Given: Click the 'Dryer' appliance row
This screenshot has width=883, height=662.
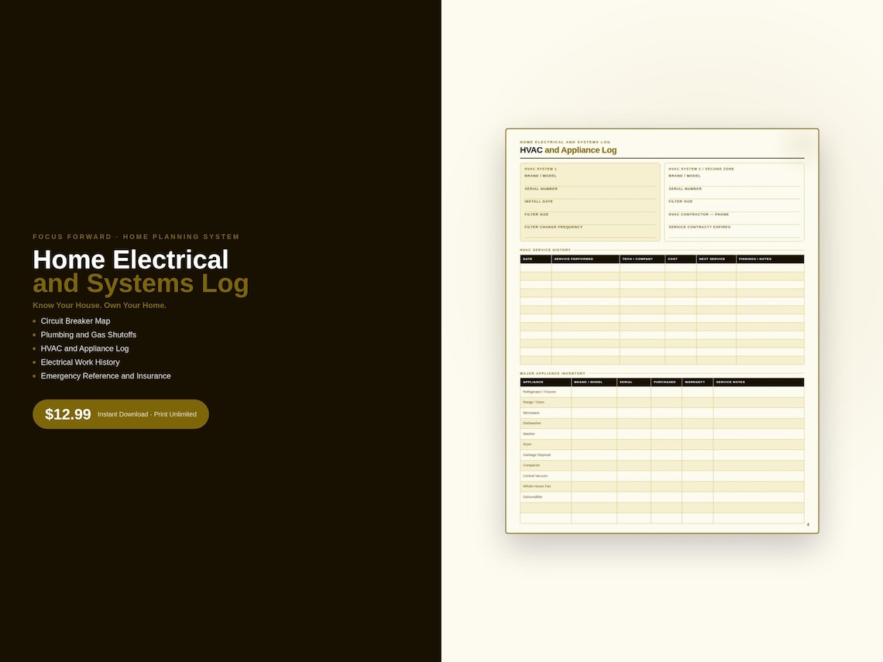Looking at the screenshot, I should pos(662,444).
